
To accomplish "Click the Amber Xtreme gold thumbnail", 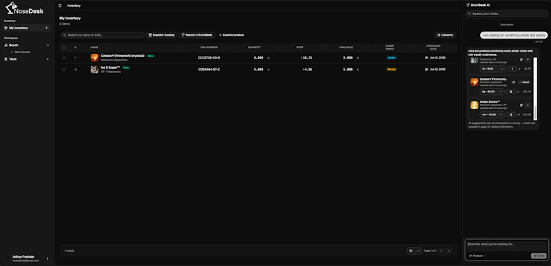I will pyautogui.click(x=475, y=105).
